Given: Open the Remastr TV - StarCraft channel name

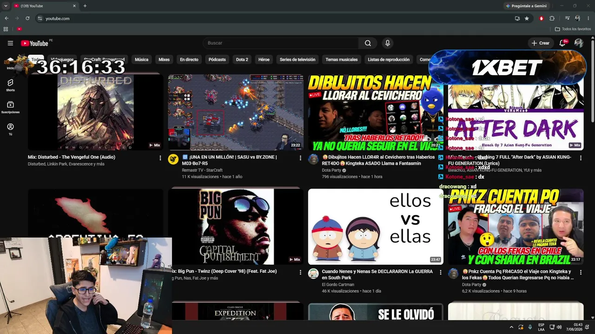Looking at the screenshot, I should (202, 170).
